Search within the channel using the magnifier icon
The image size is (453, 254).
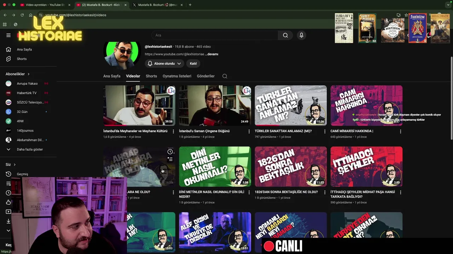(x=225, y=76)
